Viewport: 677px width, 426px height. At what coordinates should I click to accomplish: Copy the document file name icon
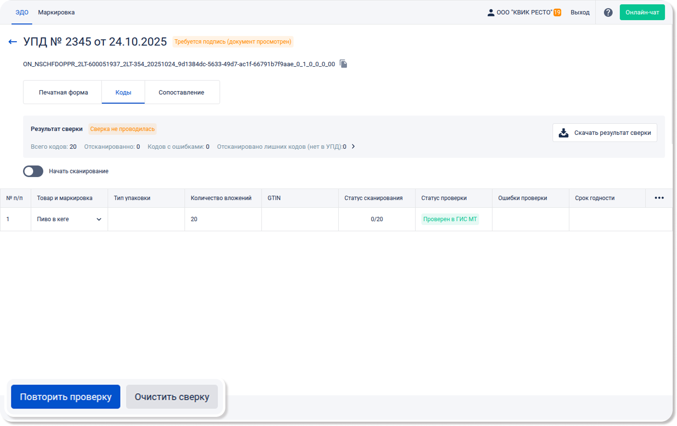click(x=344, y=64)
